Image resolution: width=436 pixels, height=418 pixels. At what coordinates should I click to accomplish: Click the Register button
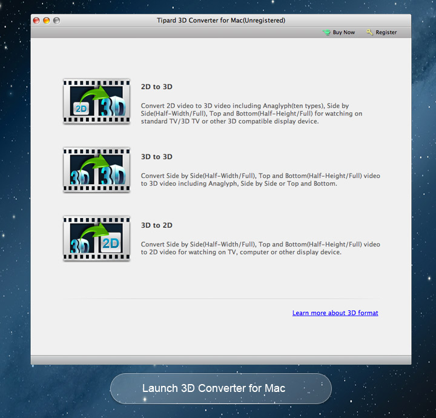coord(381,32)
